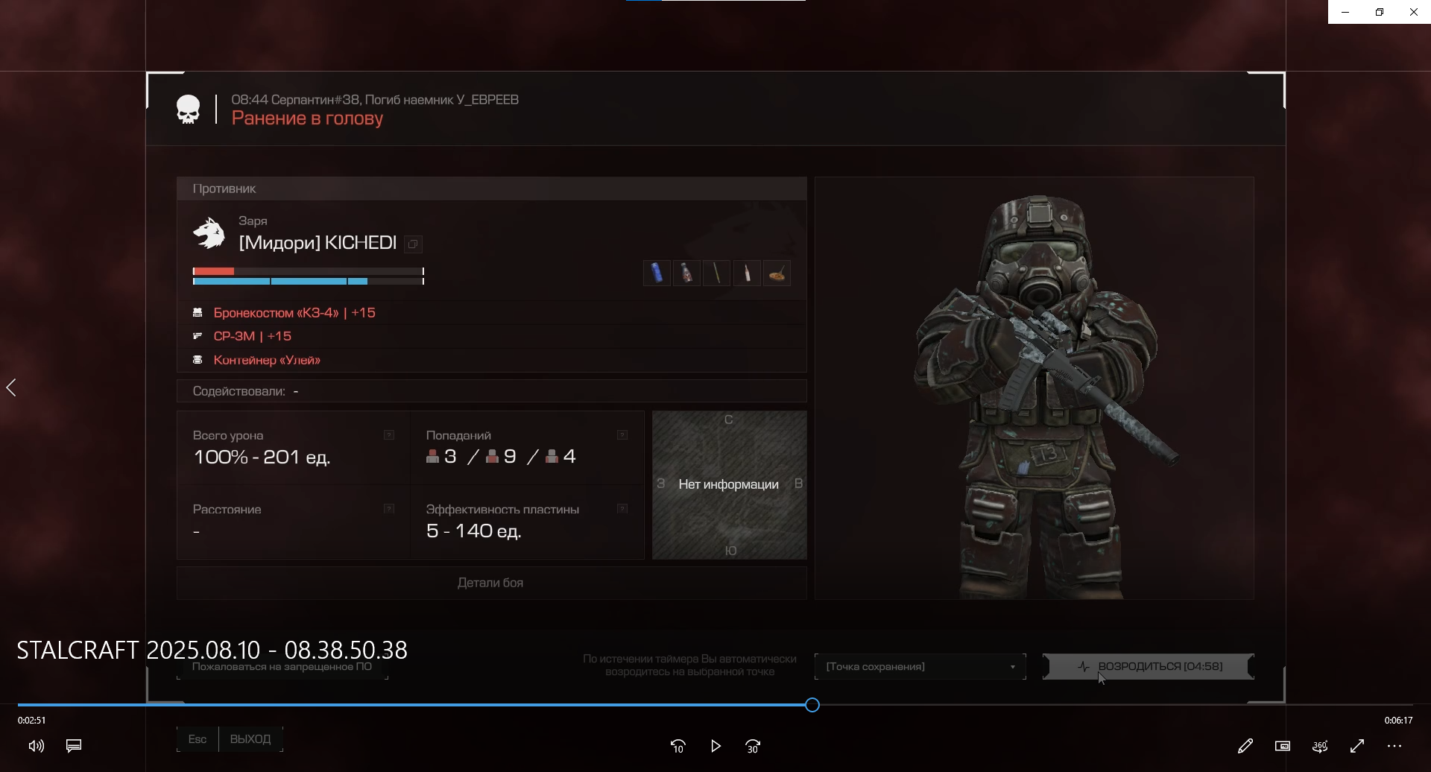Skip back 10 seconds

(x=678, y=746)
